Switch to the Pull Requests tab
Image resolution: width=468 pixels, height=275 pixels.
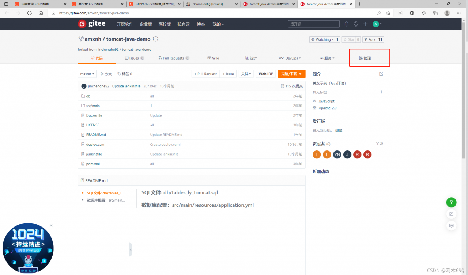point(174,58)
